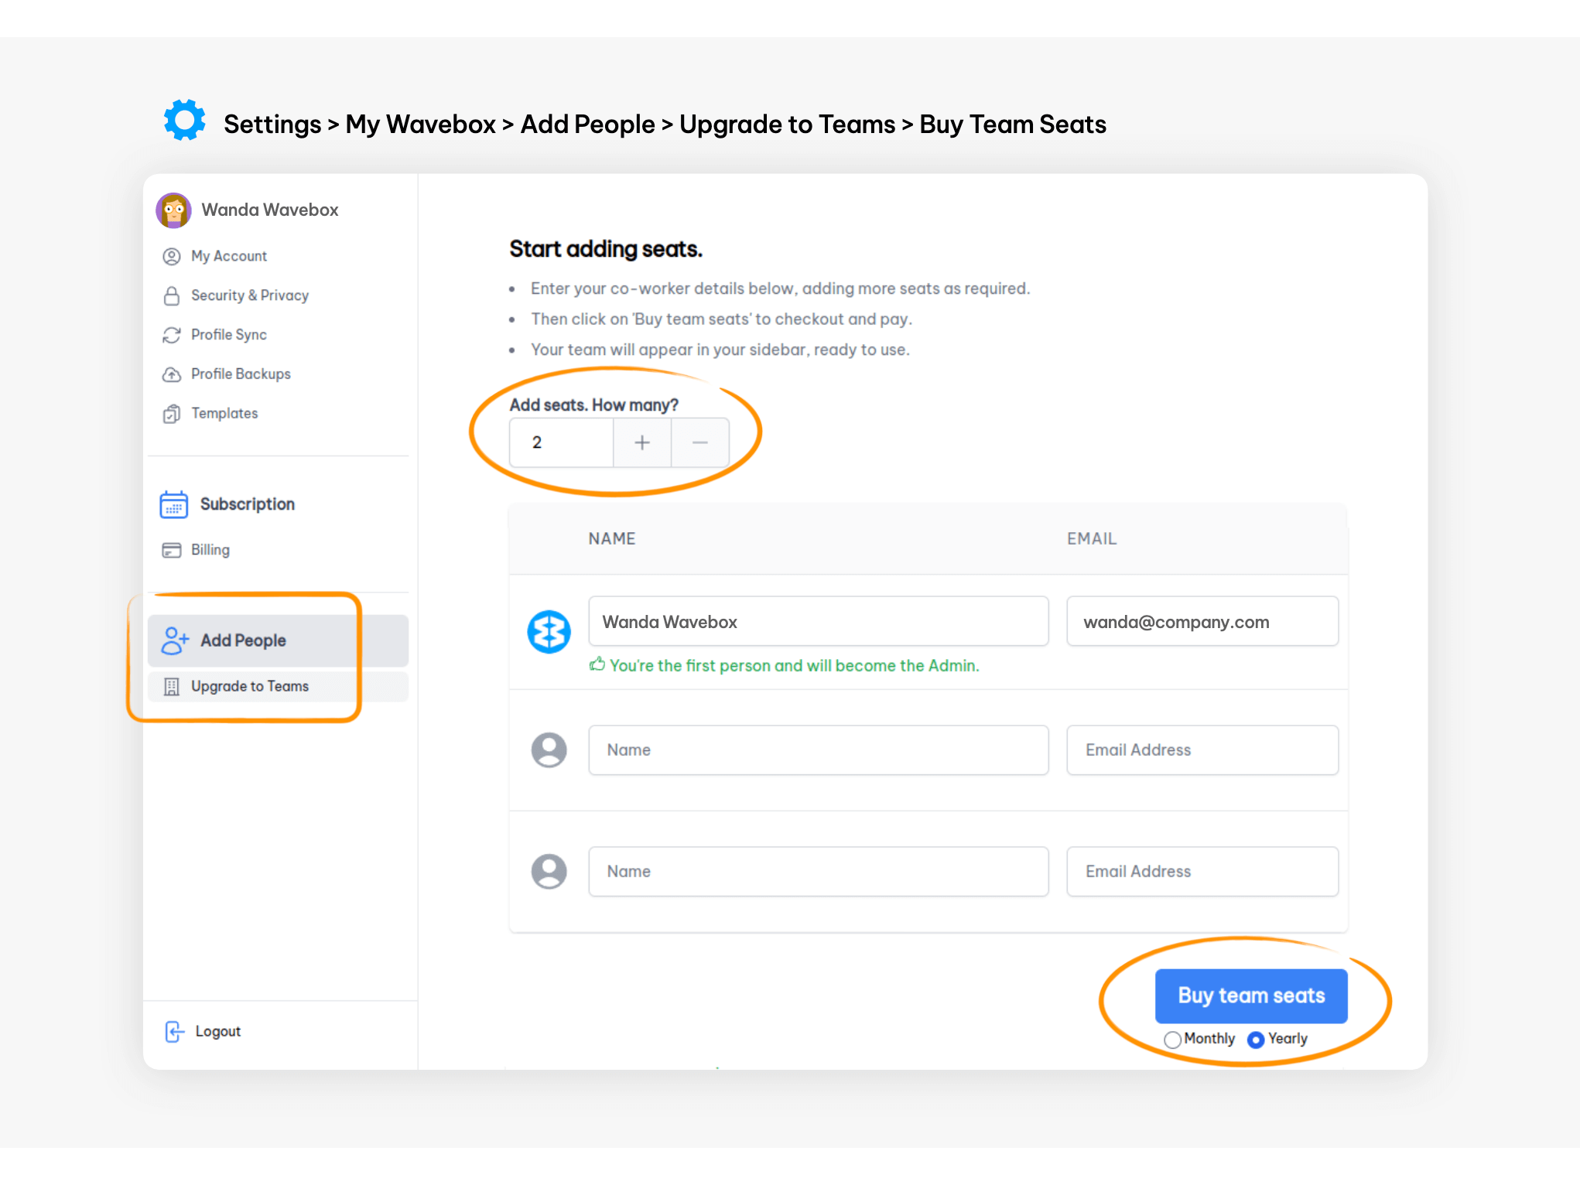The width and height of the screenshot is (1580, 1185).
Task: Increase seat count with the plus button
Action: tap(642, 442)
